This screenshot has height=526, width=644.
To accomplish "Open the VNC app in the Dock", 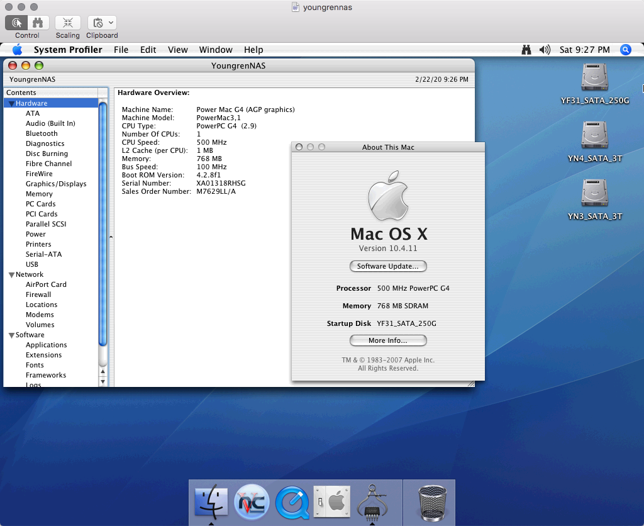I will pos(252,502).
